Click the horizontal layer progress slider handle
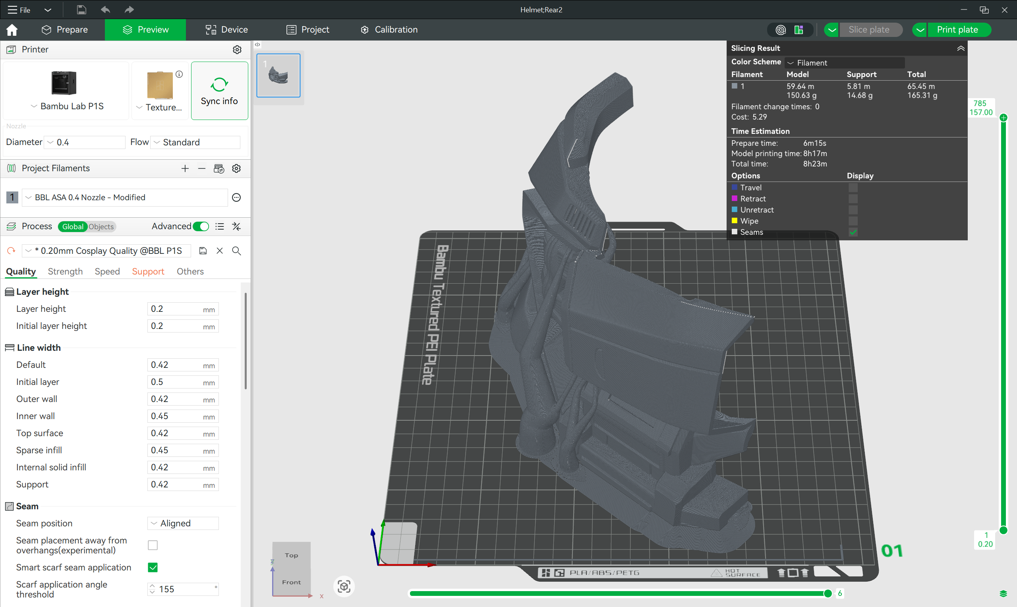Viewport: 1017px width, 607px height. pos(827,593)
